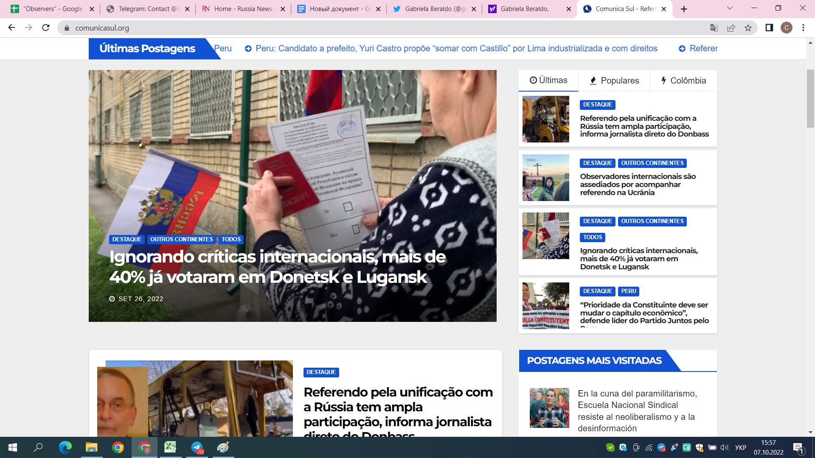Click the share page icon
The width and height of the screenshot is (815, 458).
[731, 28]
